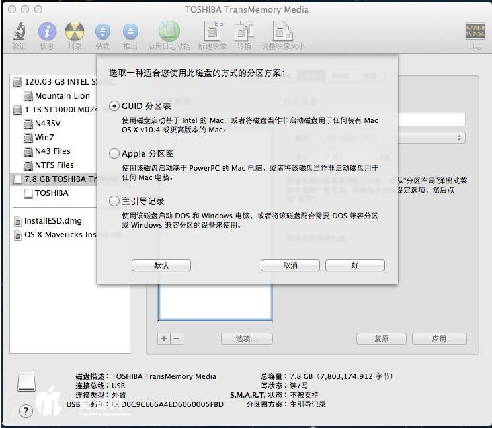Open 信息 (Info) from the toolbar

coord(47,32)
